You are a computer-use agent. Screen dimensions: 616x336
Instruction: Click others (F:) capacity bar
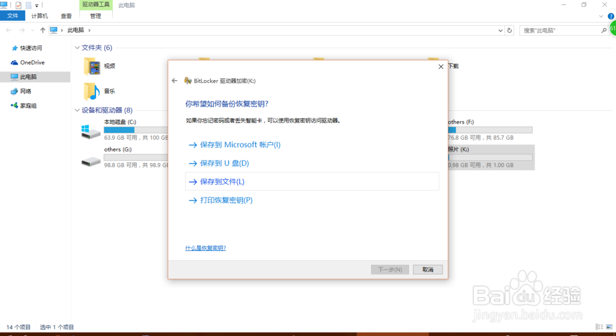pos(490,130)
